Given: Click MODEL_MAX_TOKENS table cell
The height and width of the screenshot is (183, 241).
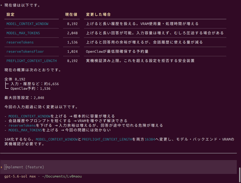Looking at the screenshot, I should point(23,33).
